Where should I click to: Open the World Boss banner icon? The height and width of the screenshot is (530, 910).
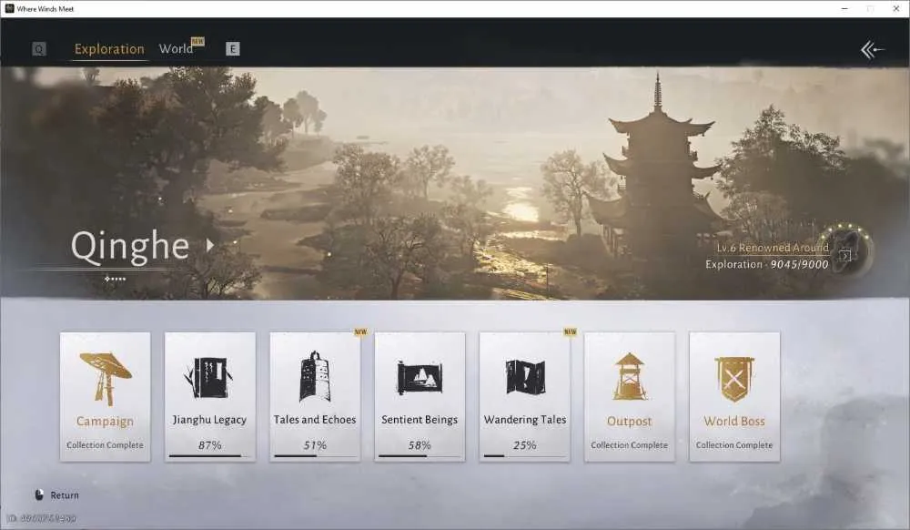coord(734,379)
